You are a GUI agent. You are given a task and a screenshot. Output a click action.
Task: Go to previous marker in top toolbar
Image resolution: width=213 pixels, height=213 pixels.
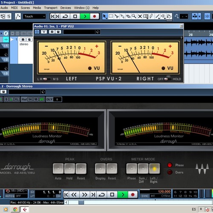click(52, 17)
